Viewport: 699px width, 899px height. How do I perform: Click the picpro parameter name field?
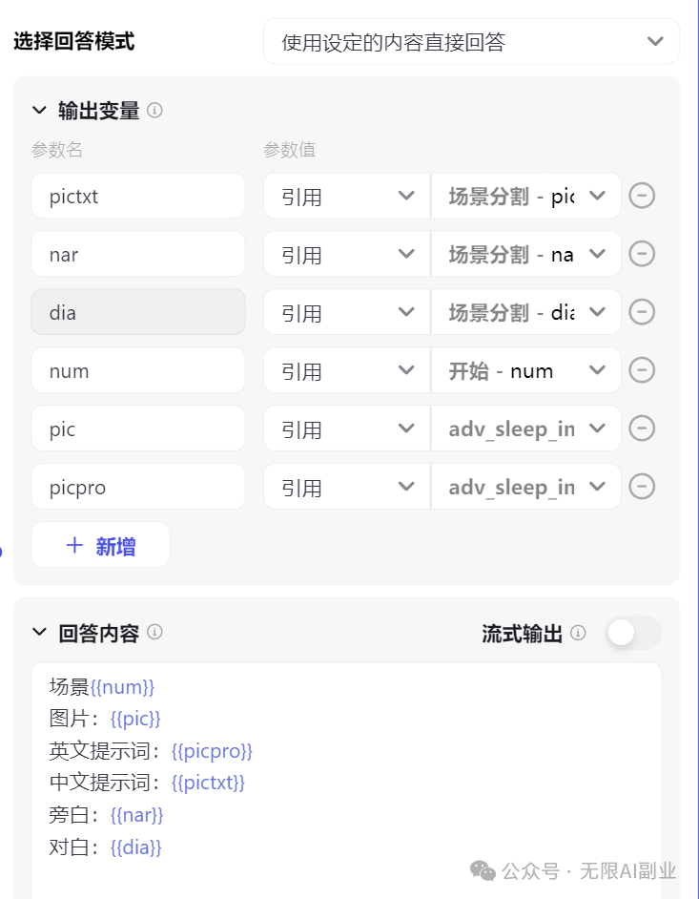click(138, 486)
